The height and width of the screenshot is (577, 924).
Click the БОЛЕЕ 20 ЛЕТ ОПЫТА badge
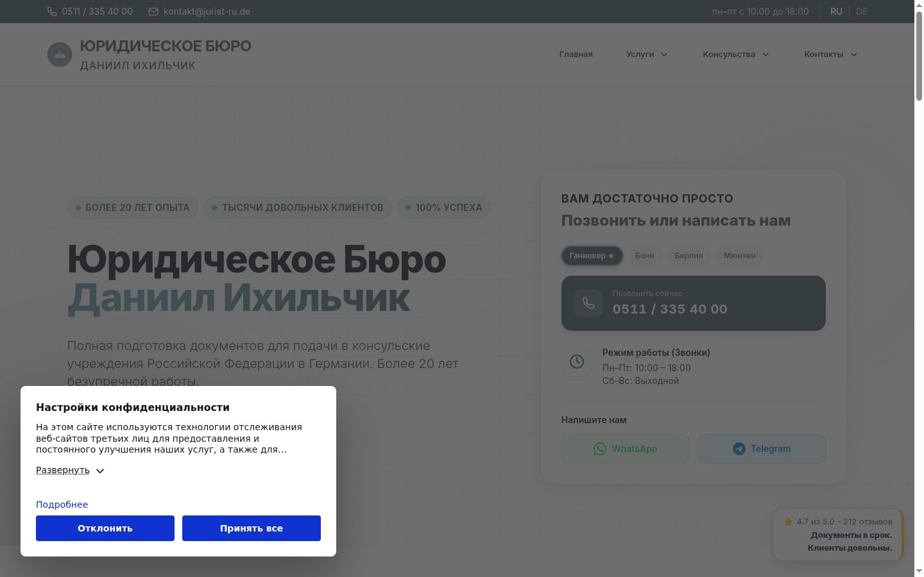coord(133,208)
